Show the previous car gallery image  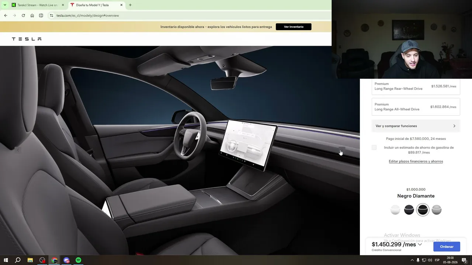(x=18, y=150)
